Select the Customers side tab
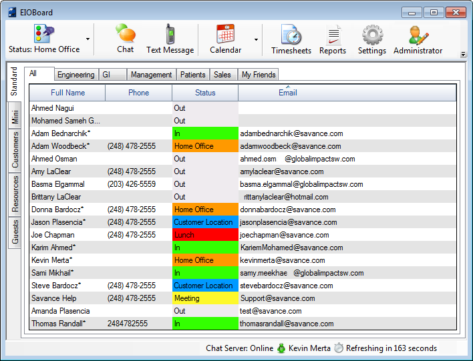This screenshot has height=361, width=473. (15, 149)
